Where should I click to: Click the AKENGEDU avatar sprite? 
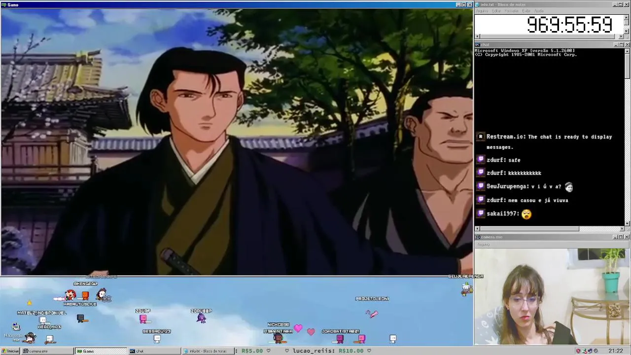pos(85,295)
